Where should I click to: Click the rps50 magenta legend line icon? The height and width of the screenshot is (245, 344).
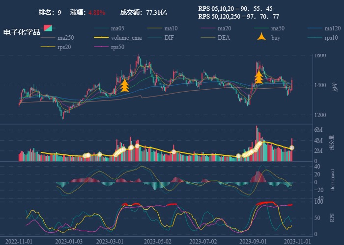tap(101, 47)
